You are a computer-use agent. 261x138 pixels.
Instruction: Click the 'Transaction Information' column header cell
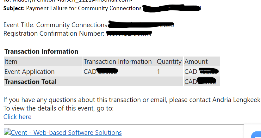(x=119, y=62)
